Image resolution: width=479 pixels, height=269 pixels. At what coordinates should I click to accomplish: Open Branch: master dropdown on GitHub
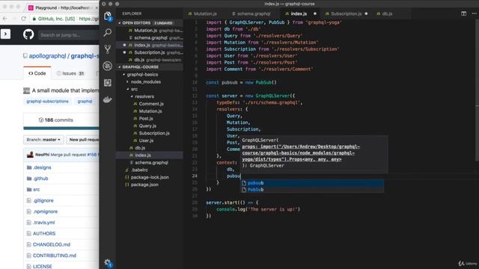[43, 140]
